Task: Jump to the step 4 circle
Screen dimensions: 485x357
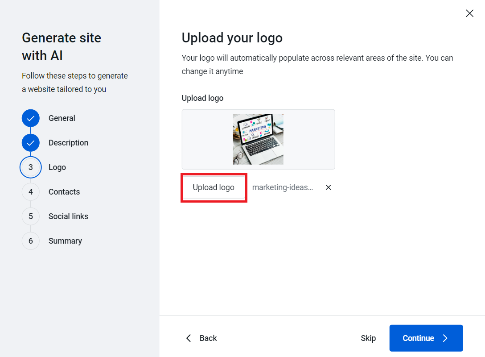Action: tap(31, 192)
